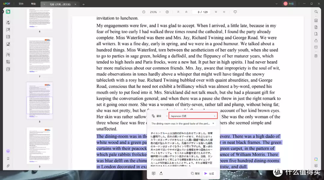Zoom out of the page
The height and width of the screenshot is (180, 324).
click(144, 12)
